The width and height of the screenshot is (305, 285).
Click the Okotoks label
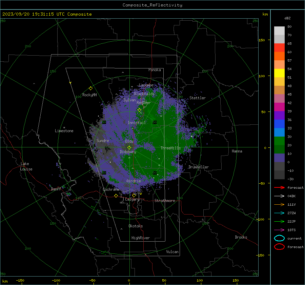tap(136, 226)
